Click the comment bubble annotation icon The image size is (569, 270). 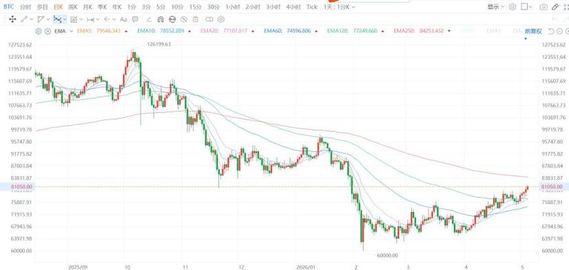pos(135,19)
